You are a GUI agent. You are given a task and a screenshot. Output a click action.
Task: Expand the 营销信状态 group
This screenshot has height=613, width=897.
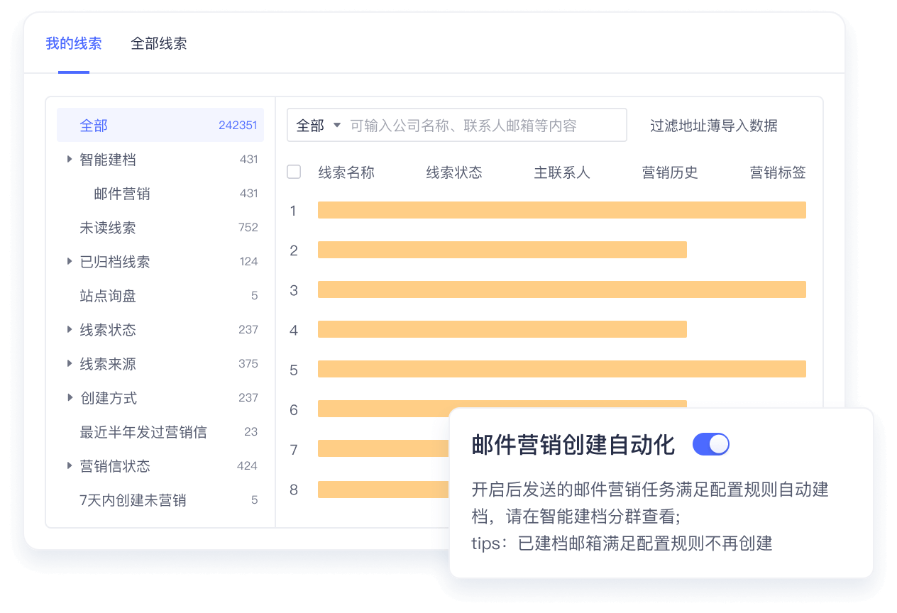coord(69,466)
